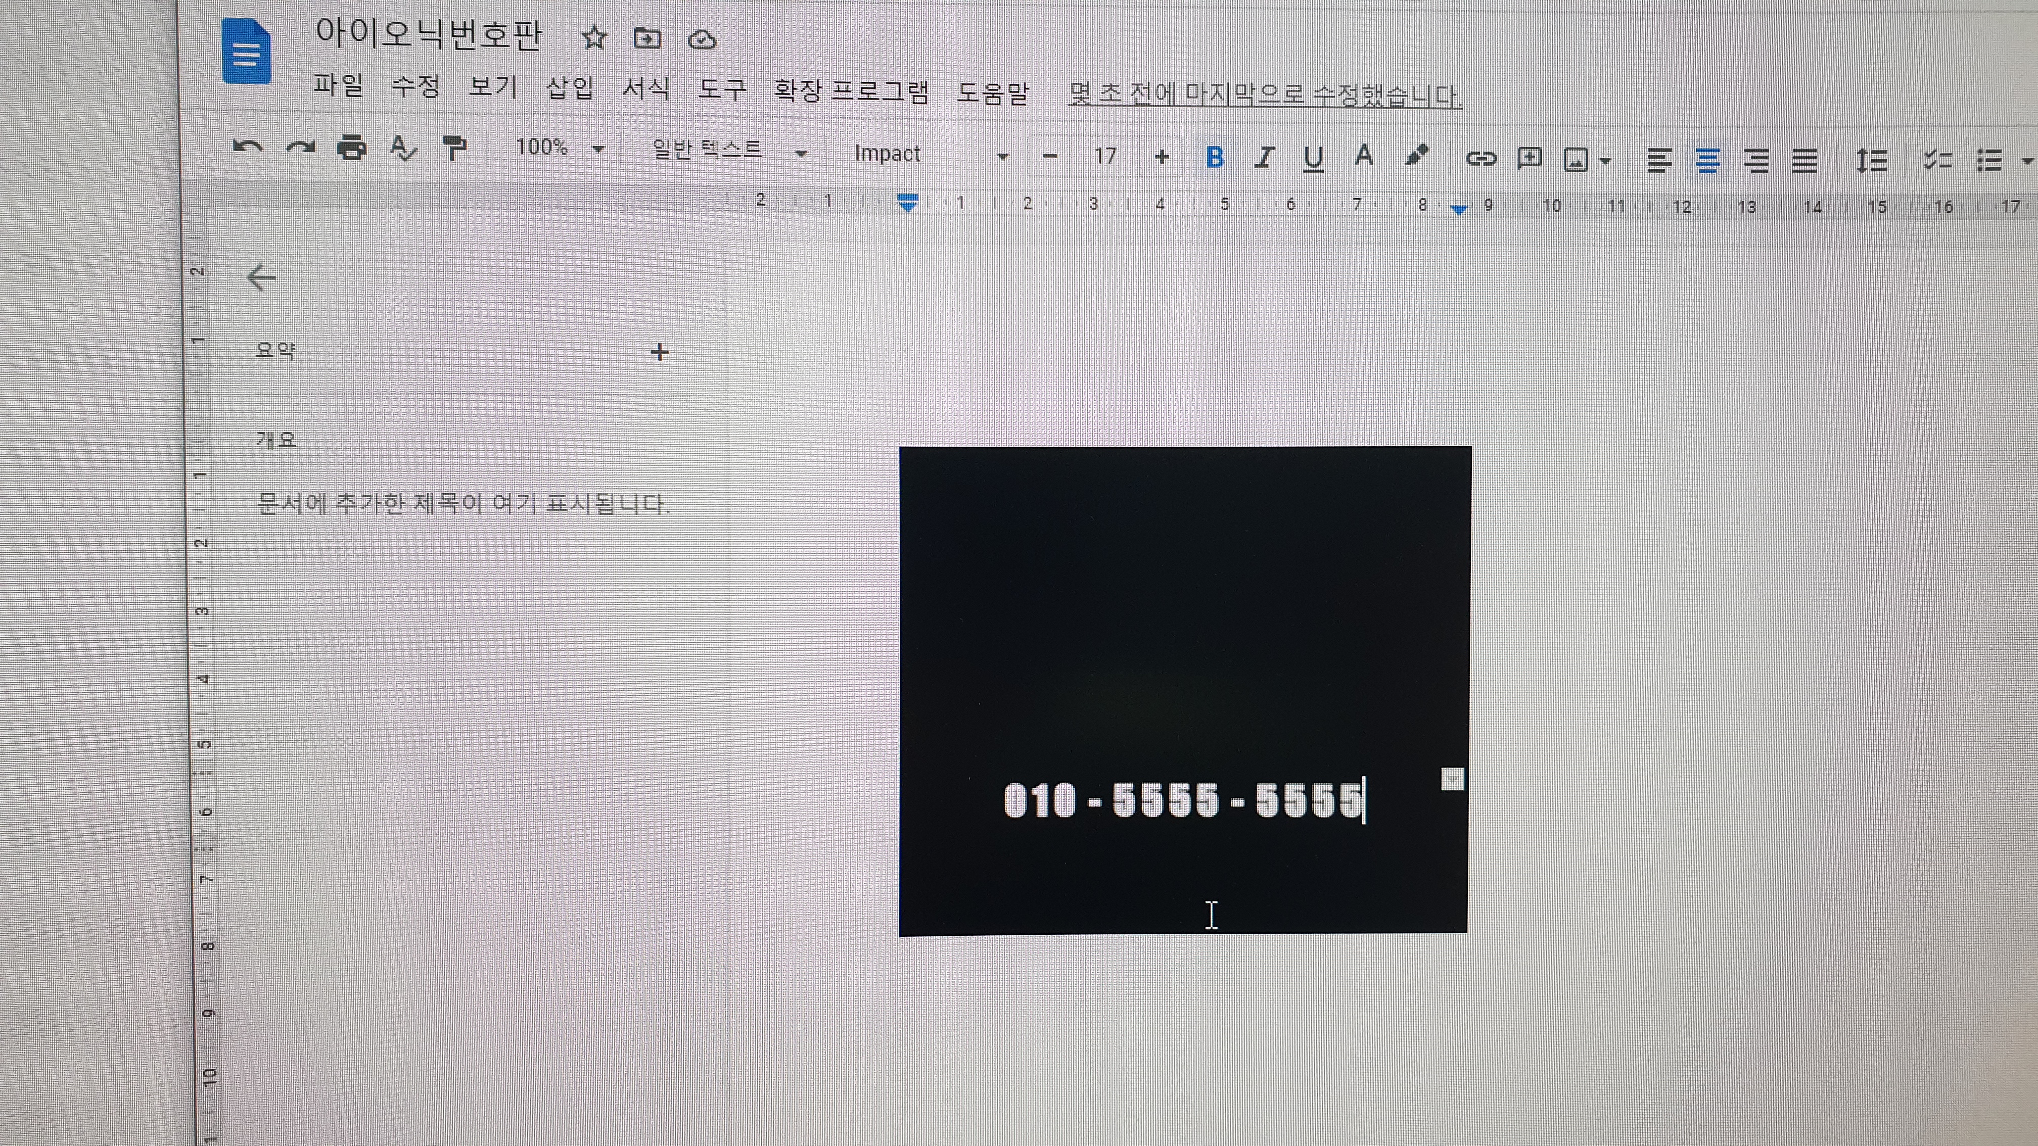Star the document title

[593, 38]
